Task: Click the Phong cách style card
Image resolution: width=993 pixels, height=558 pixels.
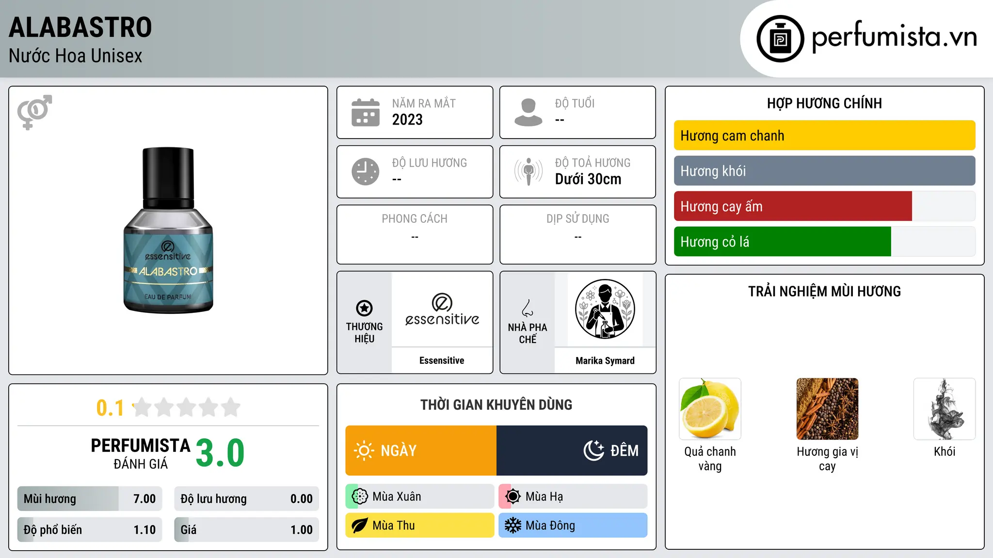Action: [415, 234]
